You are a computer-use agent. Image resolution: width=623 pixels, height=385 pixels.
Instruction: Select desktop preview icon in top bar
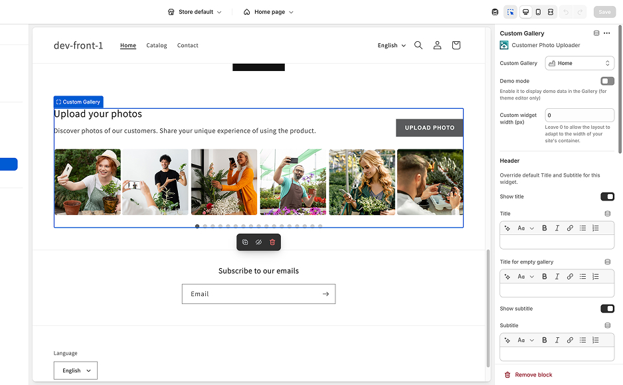click(x=525, y=12)
